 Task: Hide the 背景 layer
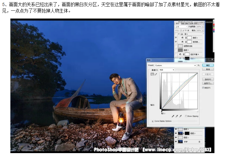pyautogui.click(x=176, y=142)
